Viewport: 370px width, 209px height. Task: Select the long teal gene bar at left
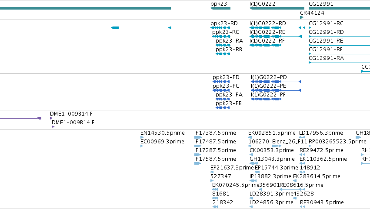coord(85,8)
